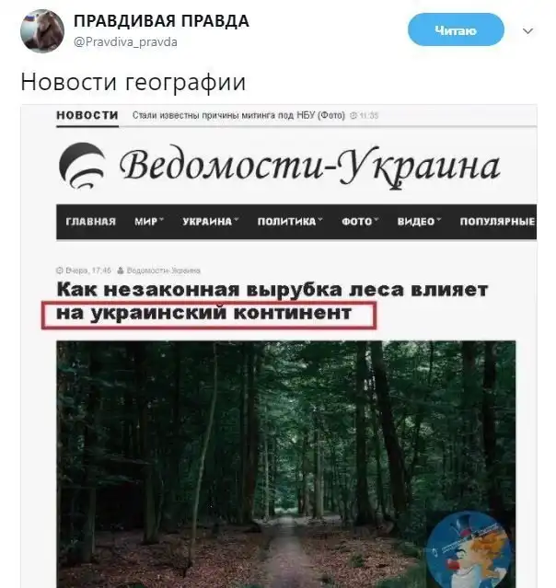Click the clock icon beside Вчера, 17:46
This screenshot has height=588, width=556.
point(60,271)
